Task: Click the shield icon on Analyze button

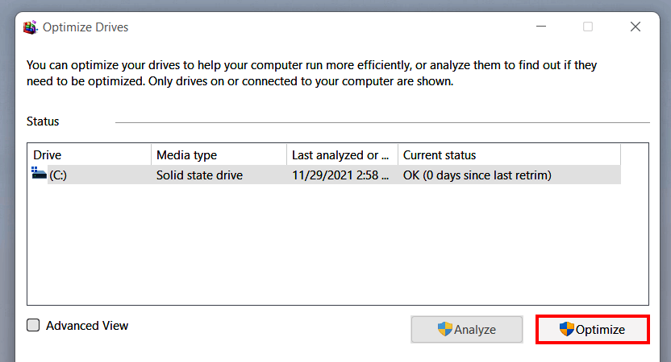Action: pos(444,329)
